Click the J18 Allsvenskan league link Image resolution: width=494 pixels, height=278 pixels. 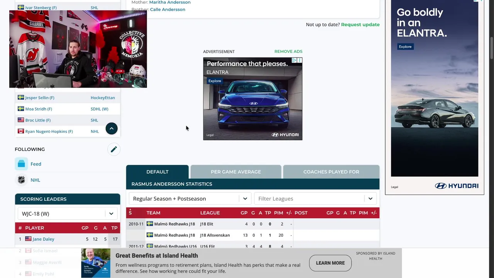[x=215, y=235]
